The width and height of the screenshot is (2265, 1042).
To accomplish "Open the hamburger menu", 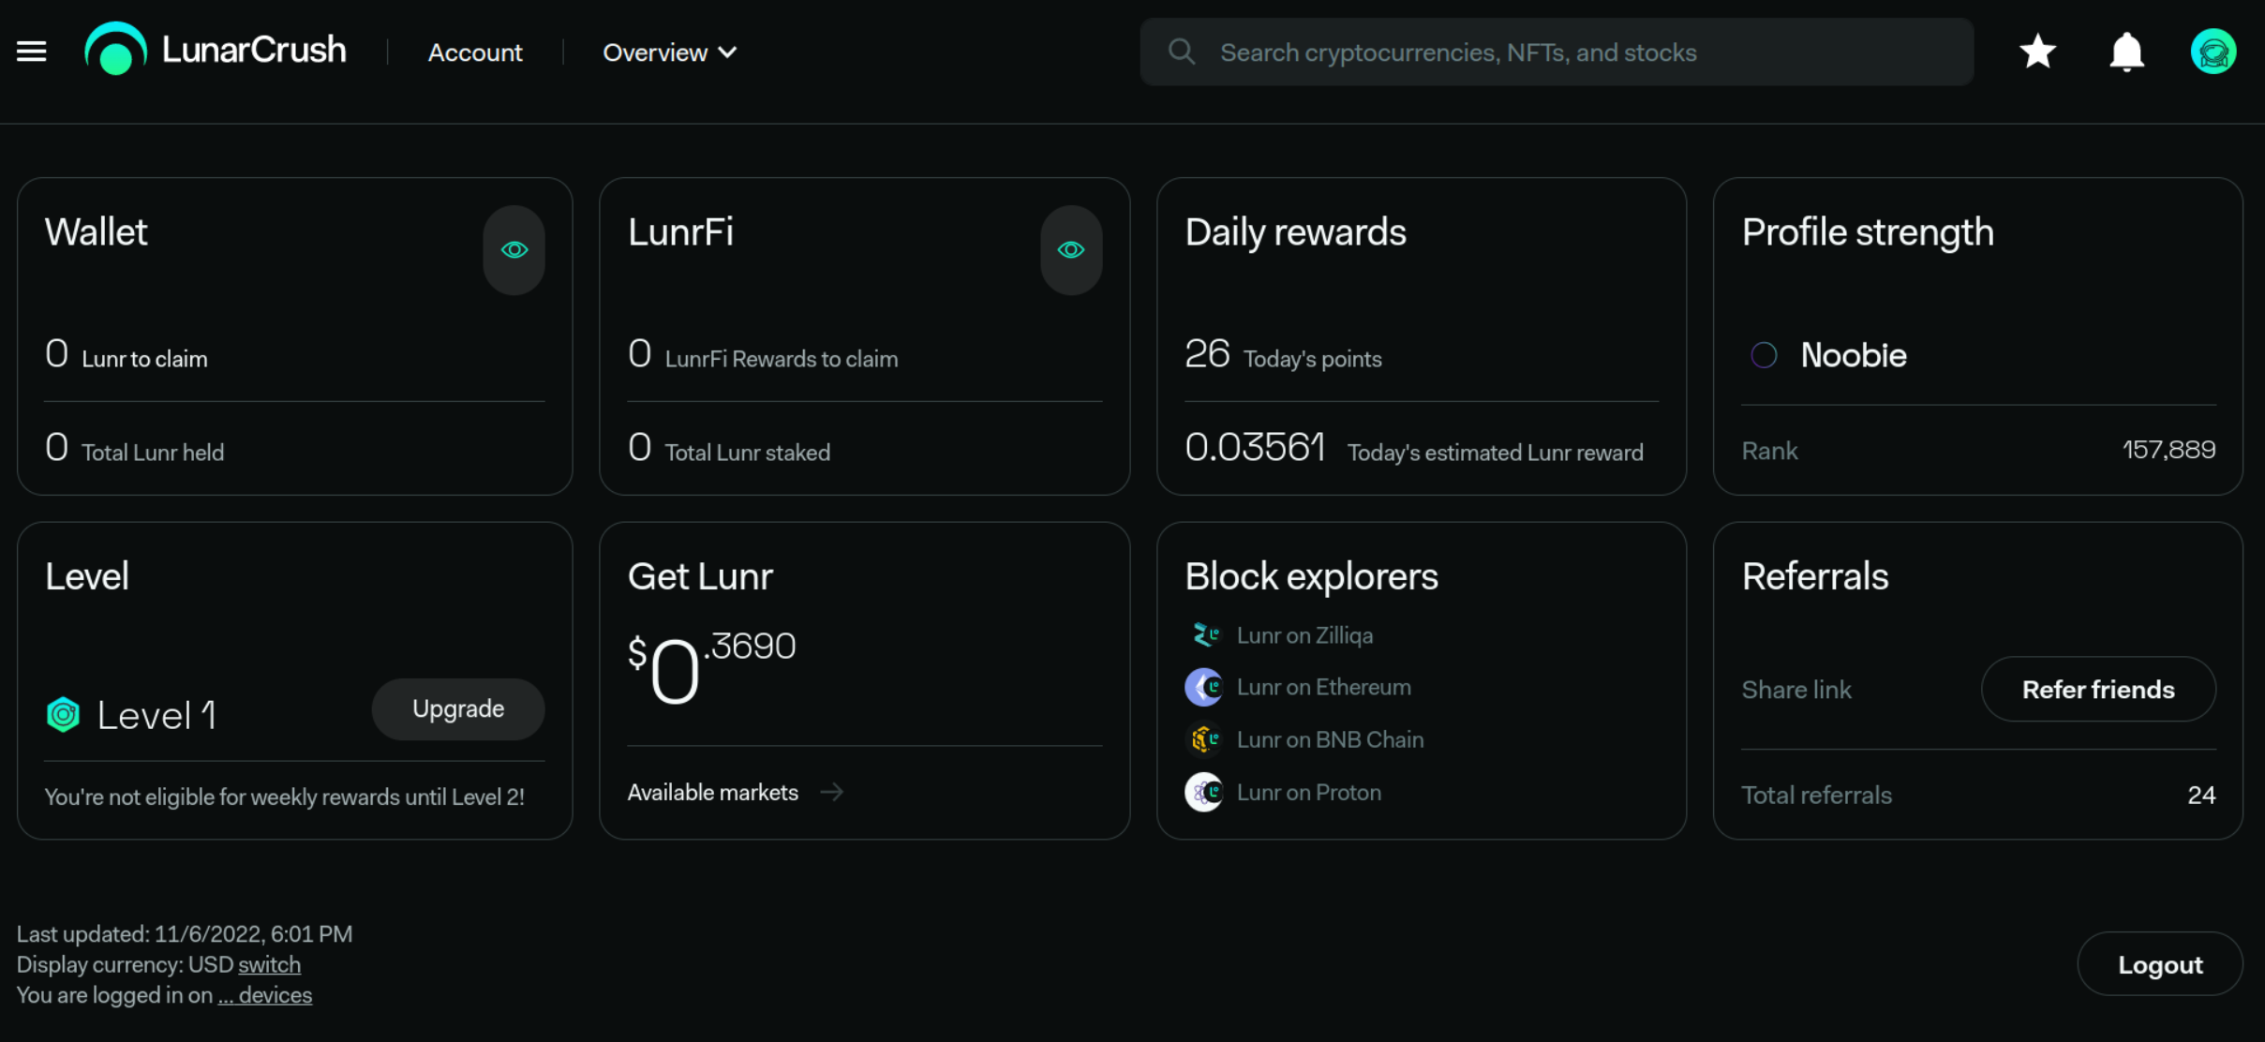I will coord(31,52).
